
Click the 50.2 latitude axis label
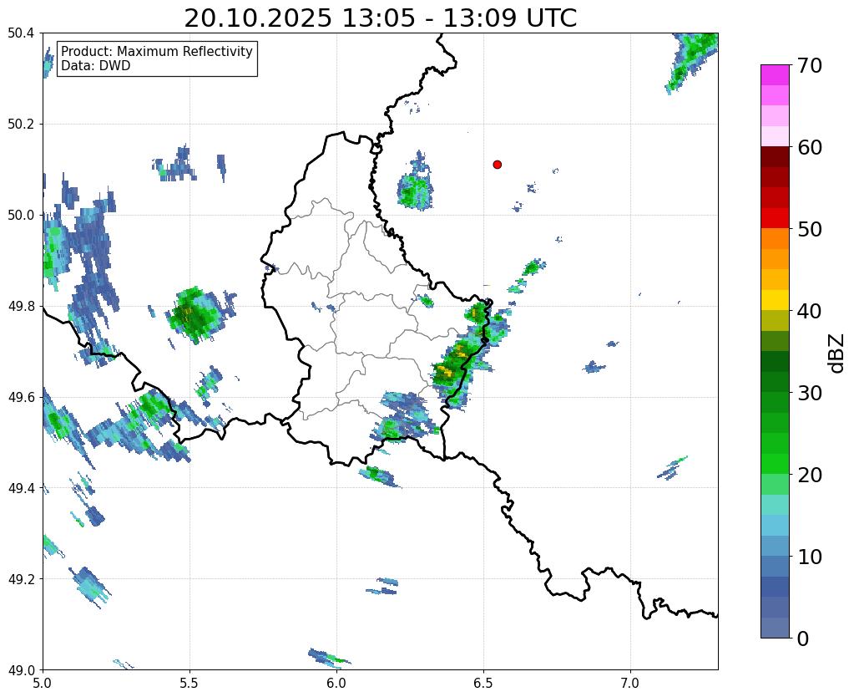click(21, 125)
